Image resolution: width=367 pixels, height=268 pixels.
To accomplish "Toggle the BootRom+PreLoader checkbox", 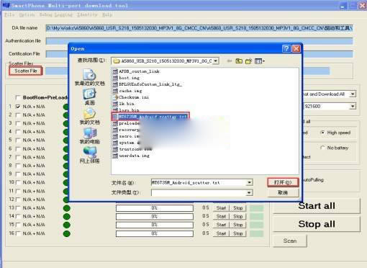I will click(18, 97).
